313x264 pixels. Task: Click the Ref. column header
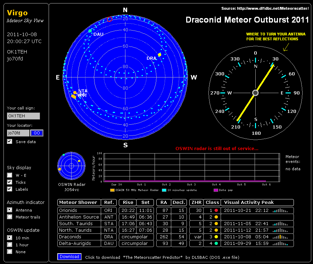click(109, 202)
